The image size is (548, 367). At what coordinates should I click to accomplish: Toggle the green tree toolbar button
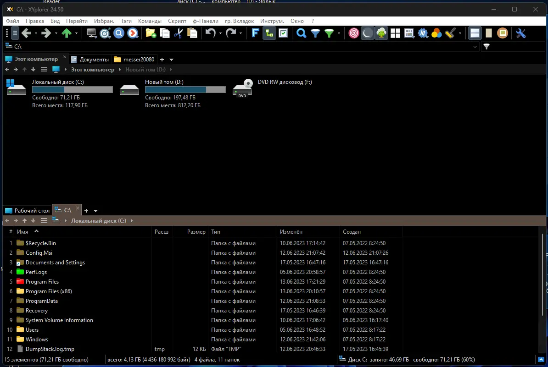[x=381, y=33]
